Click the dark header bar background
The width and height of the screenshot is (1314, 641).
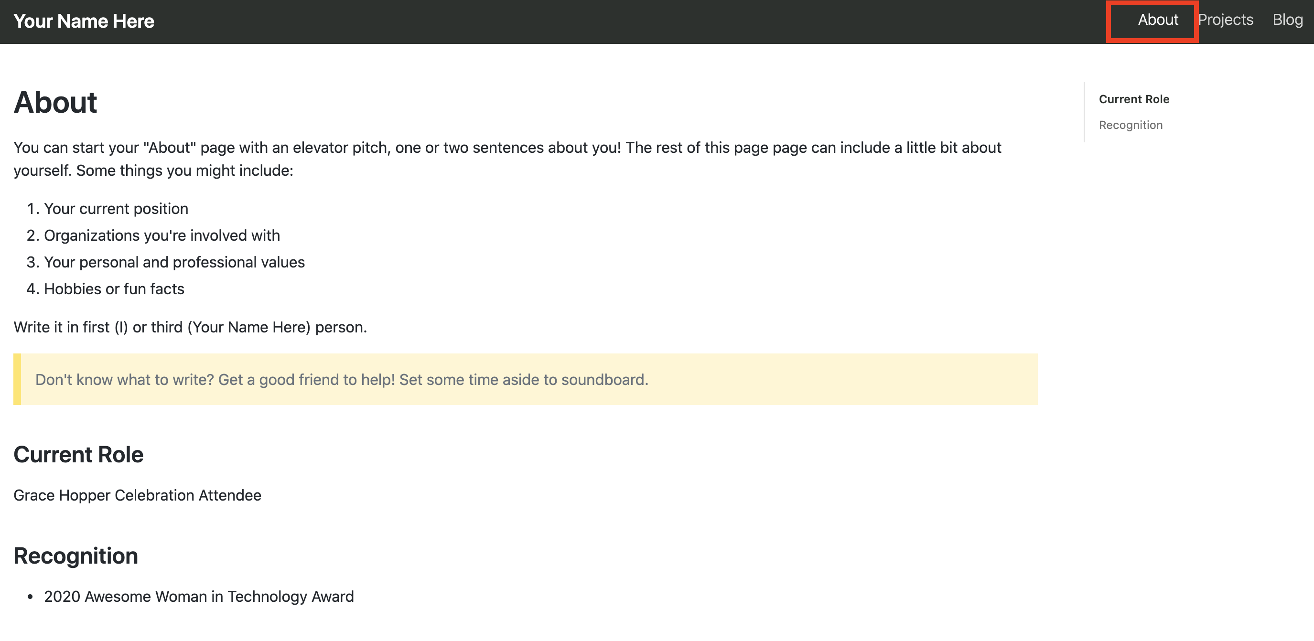click(612, 21)
